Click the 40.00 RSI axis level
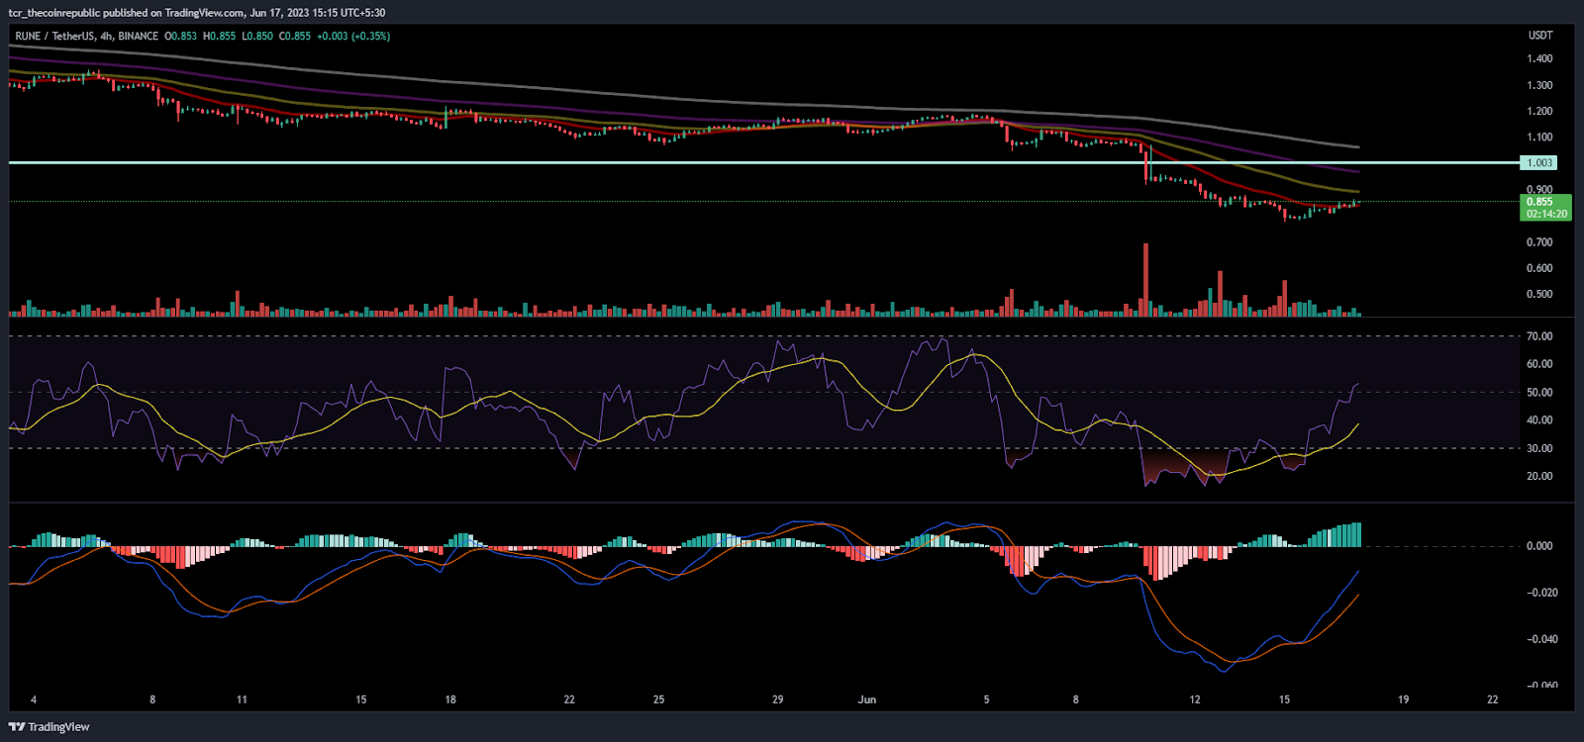This screenshot has width=1584, height=742. coord(1539,420)
